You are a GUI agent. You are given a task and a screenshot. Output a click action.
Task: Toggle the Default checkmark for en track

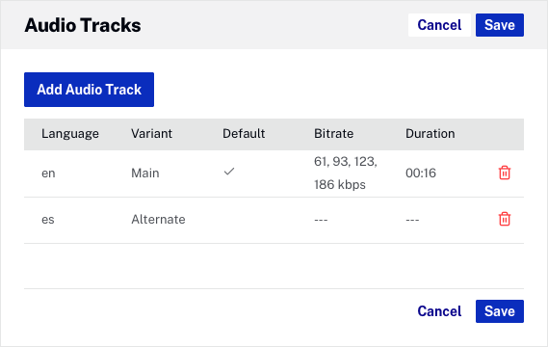tap(229, 172)
